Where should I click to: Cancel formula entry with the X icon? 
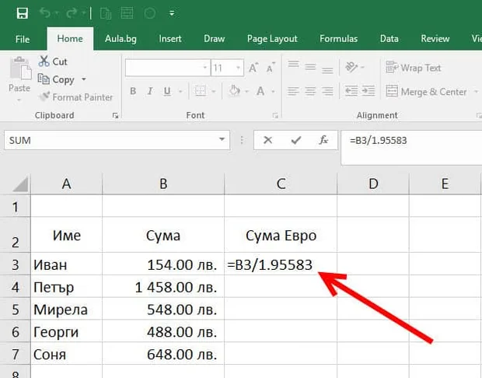coord(267,140)
